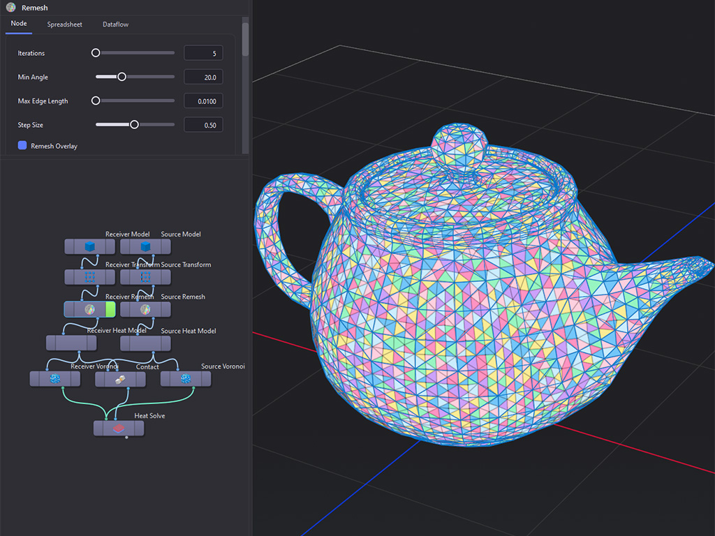Click the Min Angle slider handle

point(121,77)
